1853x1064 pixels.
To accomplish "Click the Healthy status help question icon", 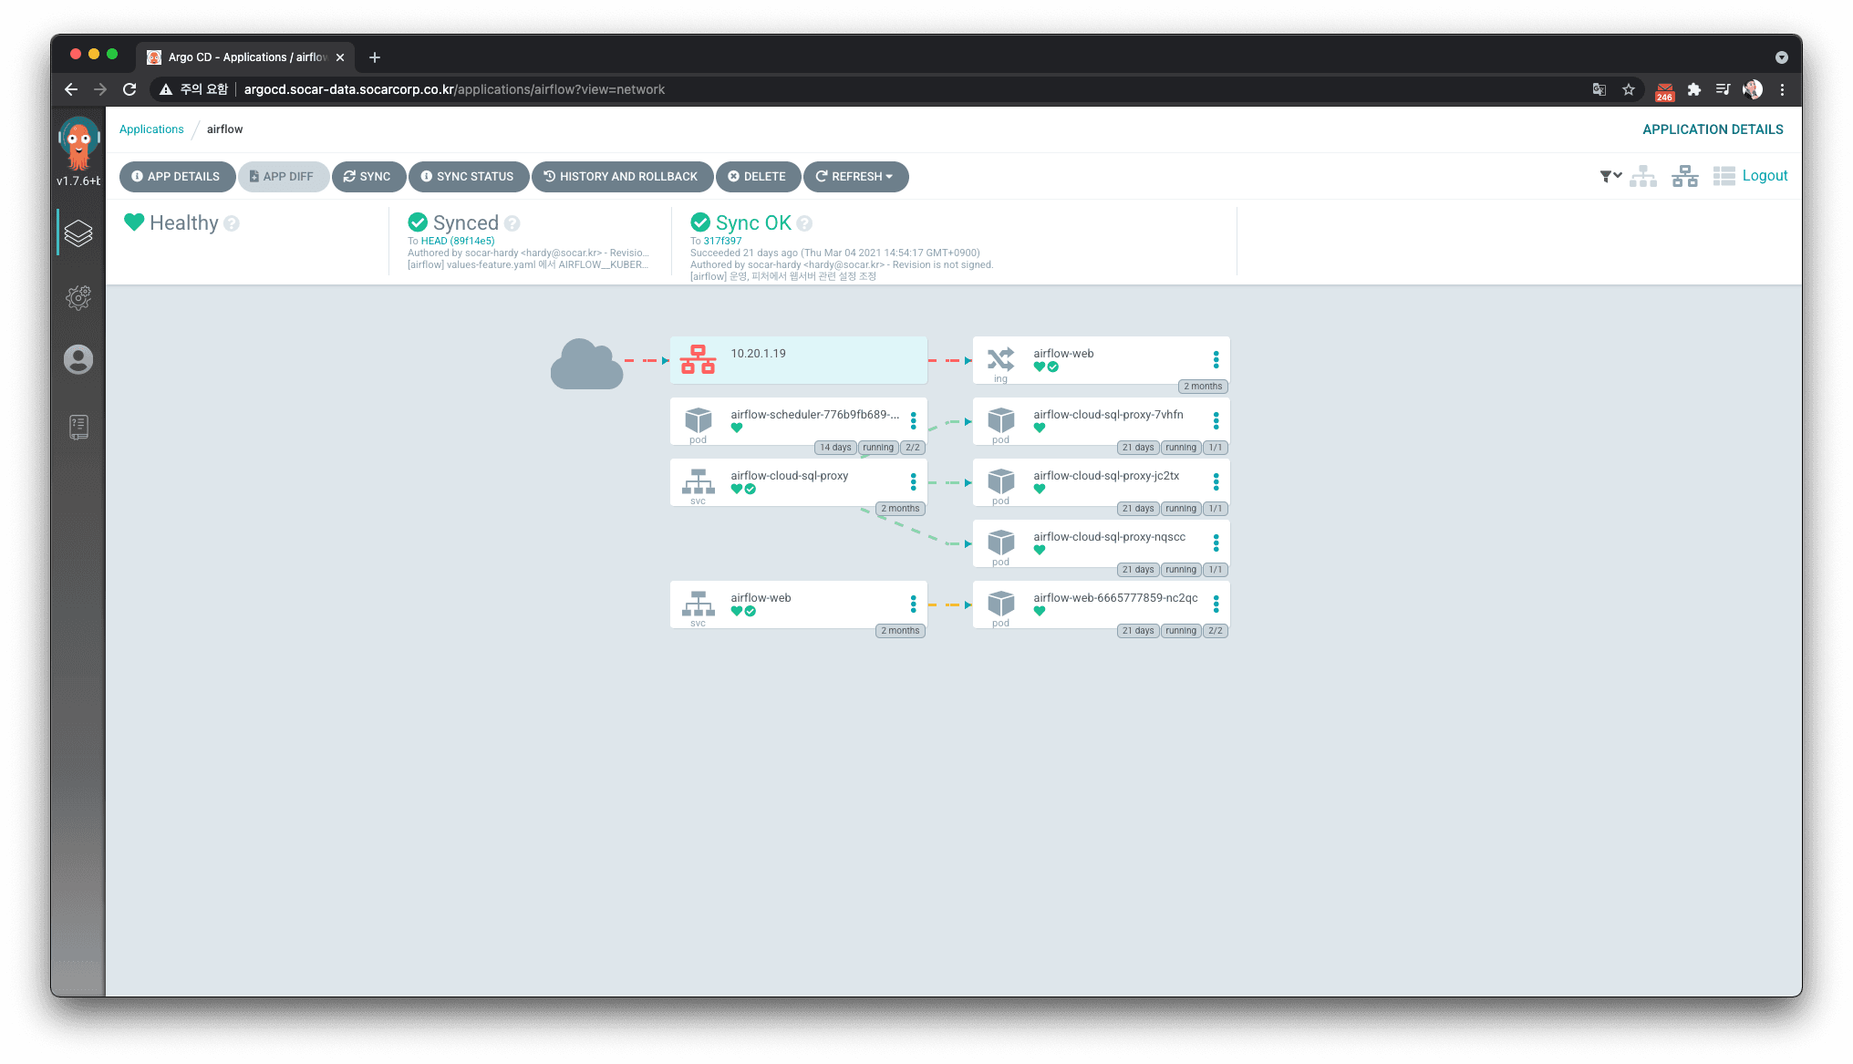I will (x=232, y=223).
